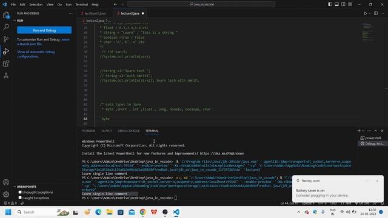Open the Manage gear icon

pos(6,194)
